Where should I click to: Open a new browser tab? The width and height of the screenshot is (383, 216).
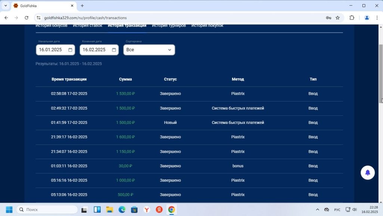(x=82, y=6)
